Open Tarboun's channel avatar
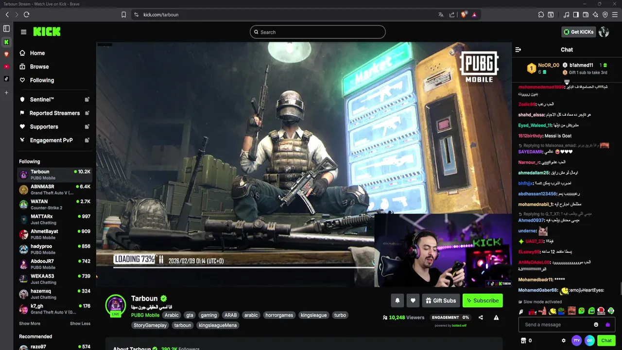 (116, 305)
